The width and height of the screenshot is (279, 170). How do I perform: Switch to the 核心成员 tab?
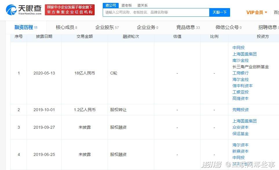66,27
